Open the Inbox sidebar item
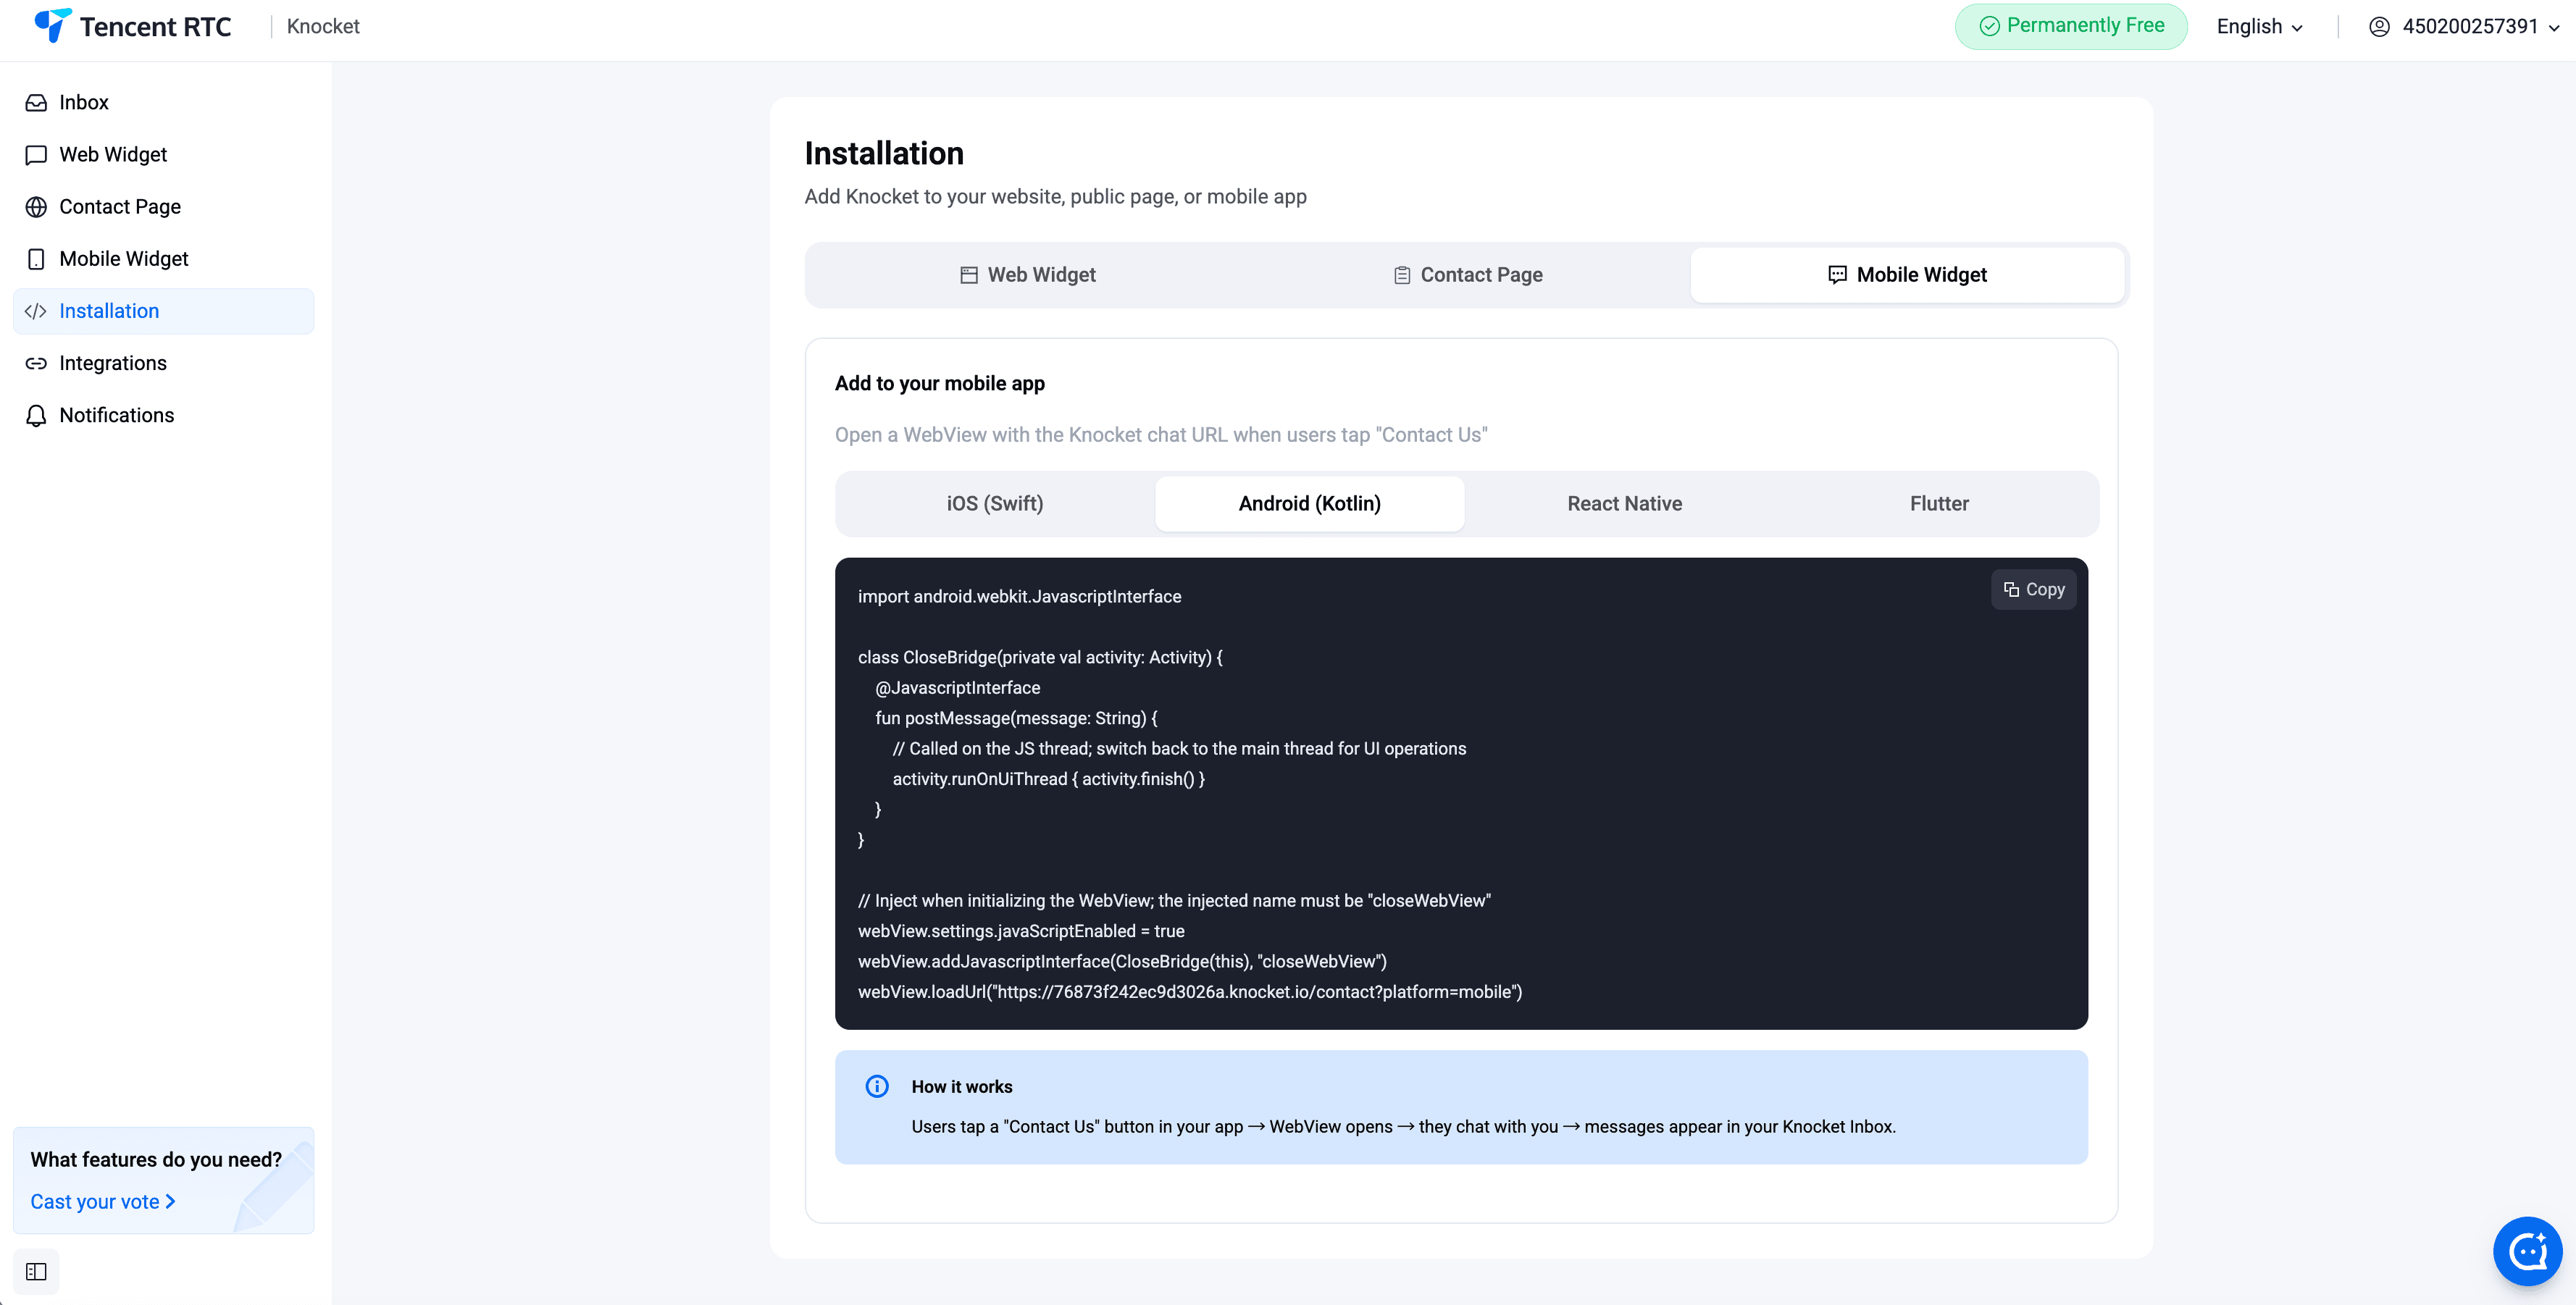Image resolution: width=2576 pixels, height=1305 pixels. (163, 102)
